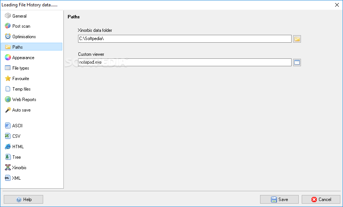Select the Appearance section

coord(32,57)
